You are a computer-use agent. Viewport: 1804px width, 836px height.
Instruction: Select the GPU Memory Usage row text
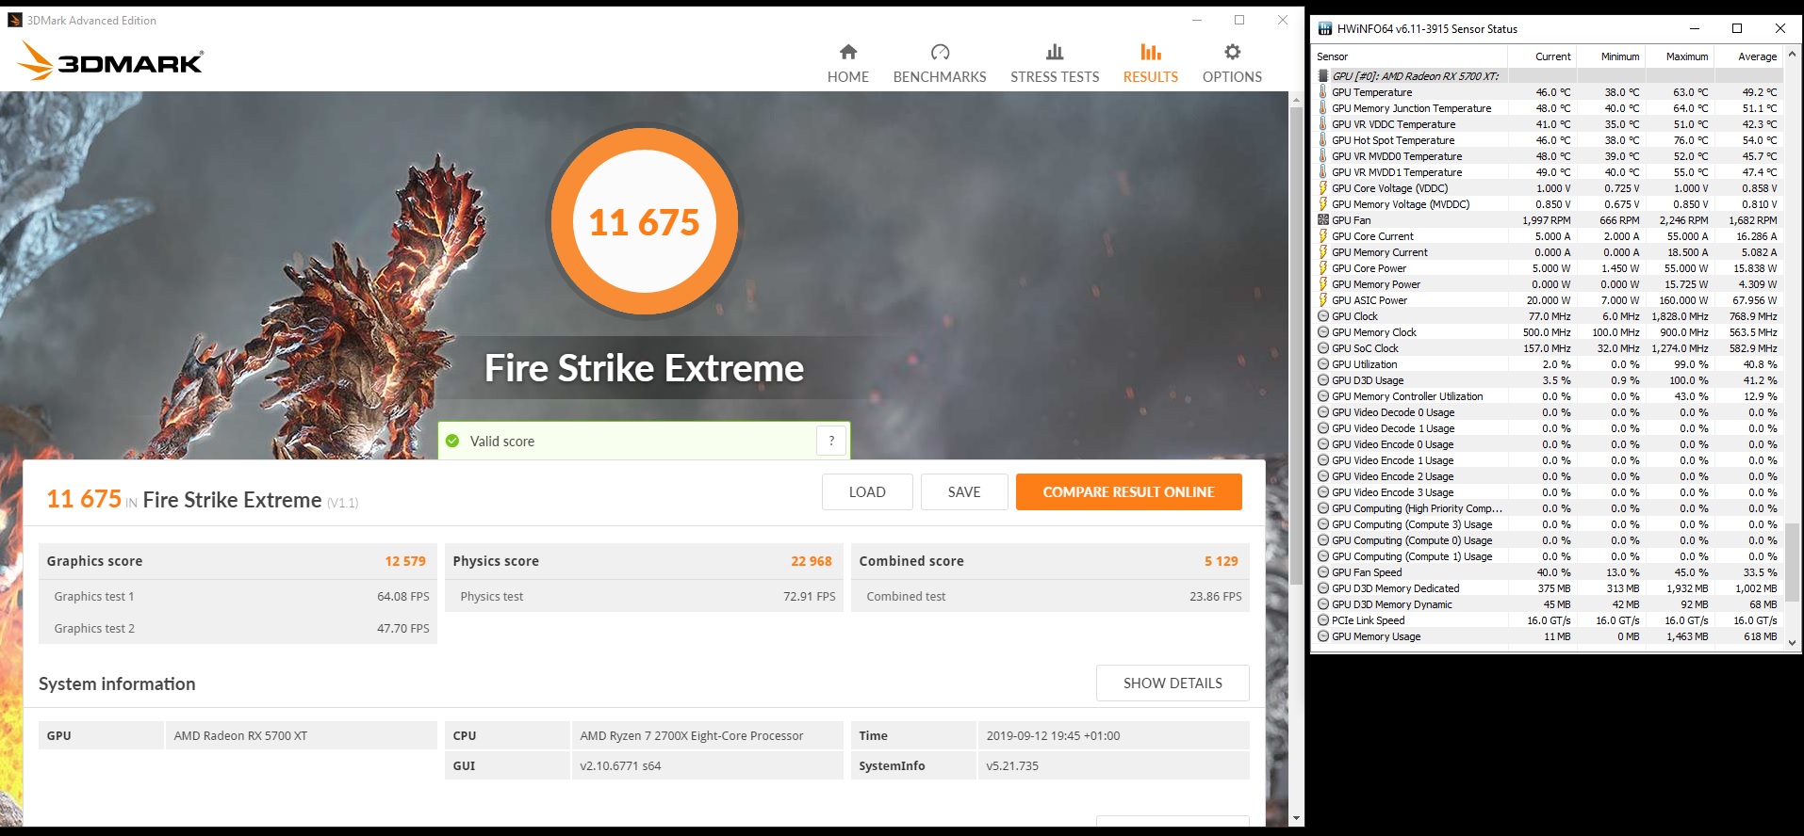pos(1376,636)
